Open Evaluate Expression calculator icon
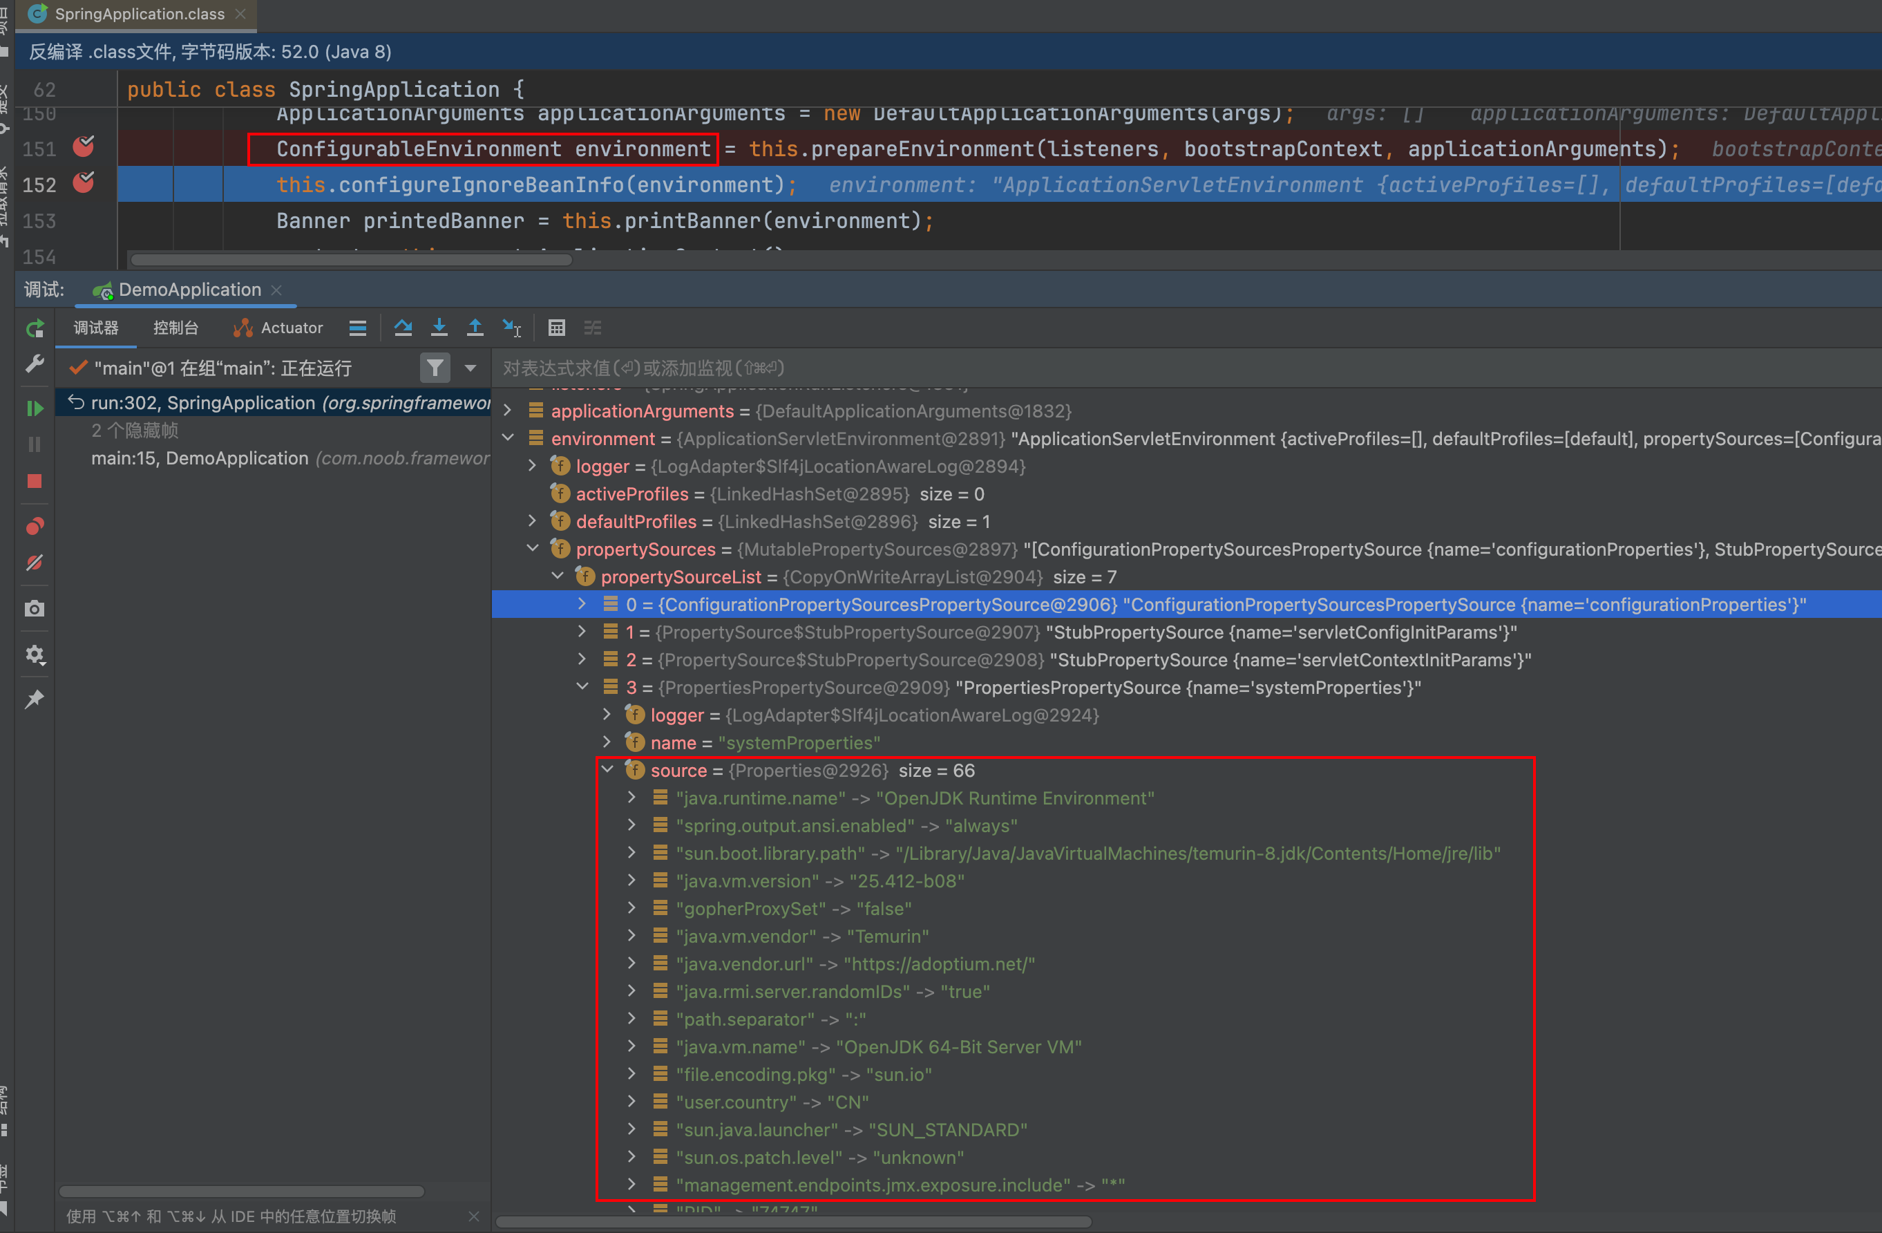Screen dimensions: 1882x1233 point(557,328)
